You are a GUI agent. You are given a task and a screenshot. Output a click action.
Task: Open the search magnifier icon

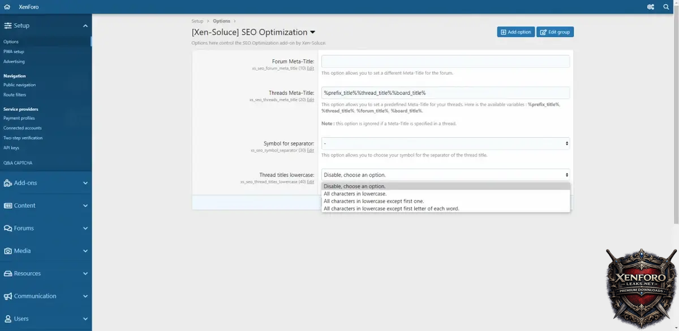point(666,7)
